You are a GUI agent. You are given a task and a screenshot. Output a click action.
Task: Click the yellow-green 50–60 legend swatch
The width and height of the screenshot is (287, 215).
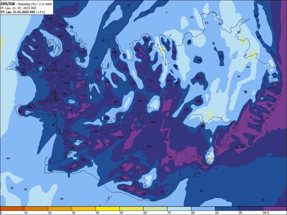[131, 209]
